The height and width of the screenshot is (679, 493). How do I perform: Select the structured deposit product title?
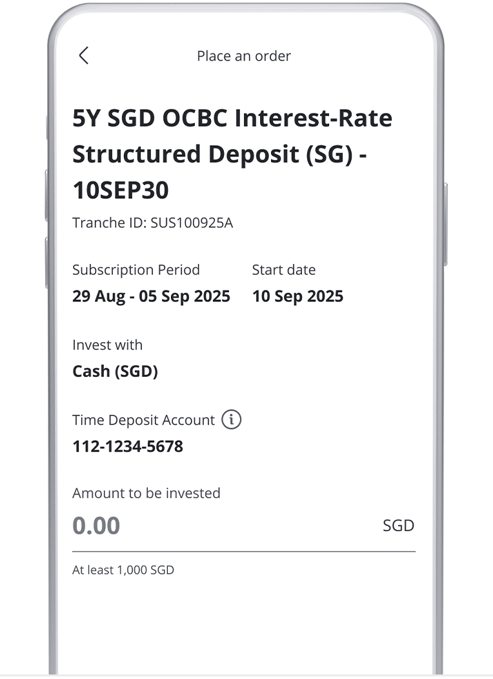click(x=232, y=154)
